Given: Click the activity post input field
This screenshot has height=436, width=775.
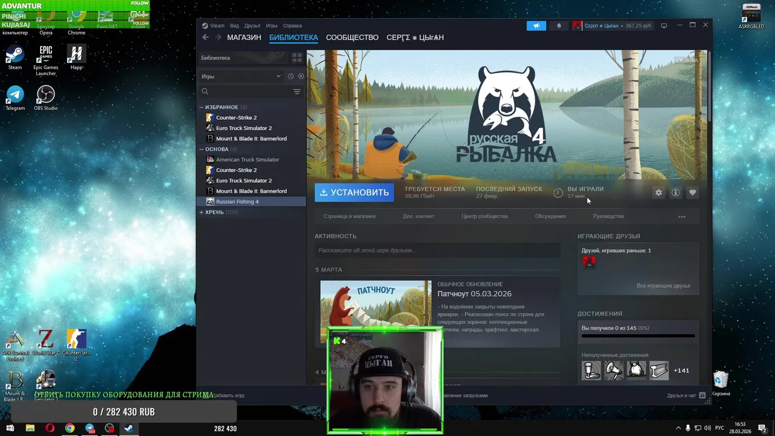Looking at the screenshot, I should [x=437, y=250].
